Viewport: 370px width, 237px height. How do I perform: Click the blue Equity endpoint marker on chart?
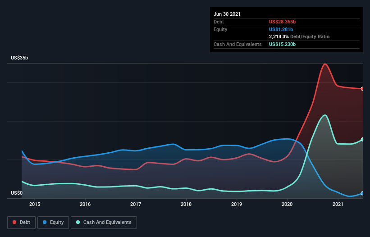pos(362,193)
